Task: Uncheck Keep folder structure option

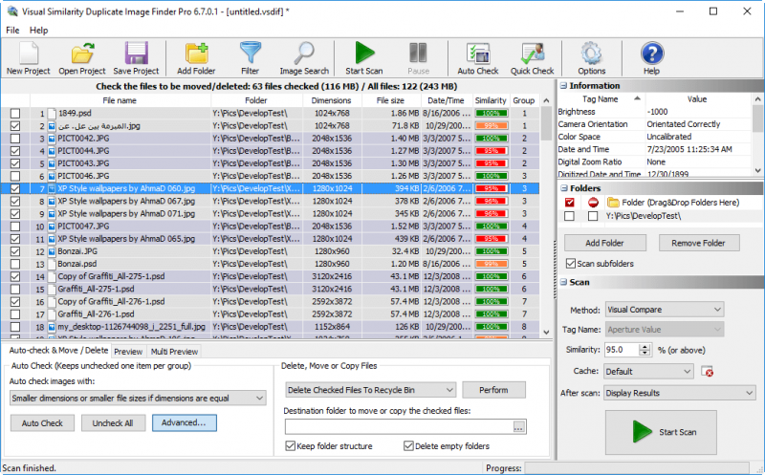Action: click(292, 446)
